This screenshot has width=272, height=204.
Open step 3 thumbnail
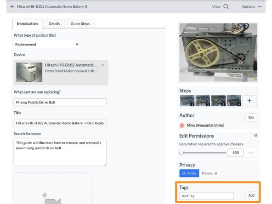218,101
